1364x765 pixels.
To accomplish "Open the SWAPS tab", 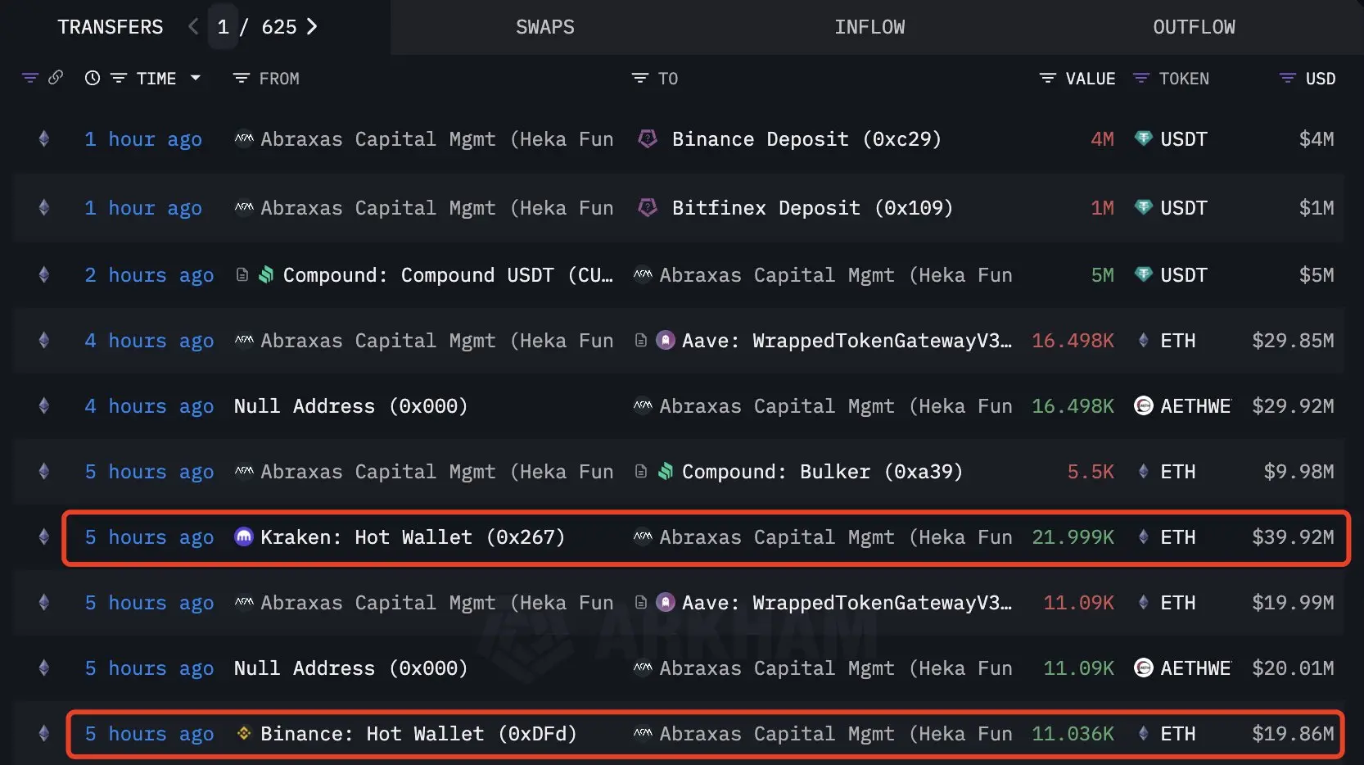I will click(x=544, y=27).
